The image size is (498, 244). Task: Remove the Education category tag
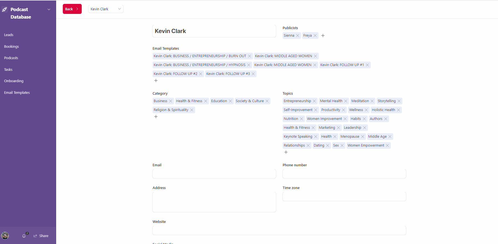(230, 101)
